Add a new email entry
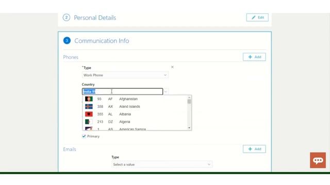The width and height of the screenshot is (330, 185). pos(254,149)
